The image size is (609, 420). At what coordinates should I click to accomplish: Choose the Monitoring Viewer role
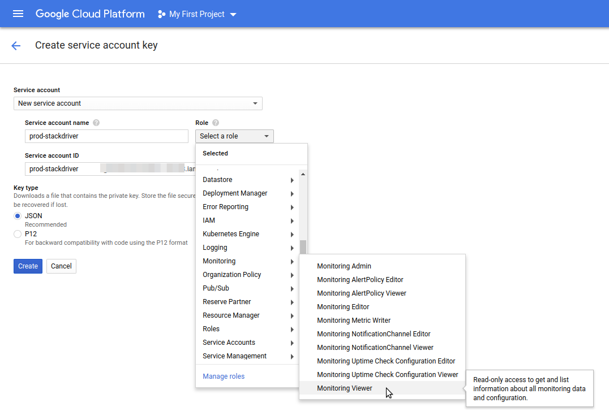tap(345, 388)
